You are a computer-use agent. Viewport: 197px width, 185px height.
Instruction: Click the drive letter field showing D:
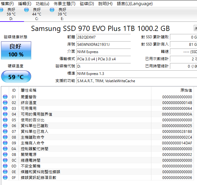click(104, 66)
